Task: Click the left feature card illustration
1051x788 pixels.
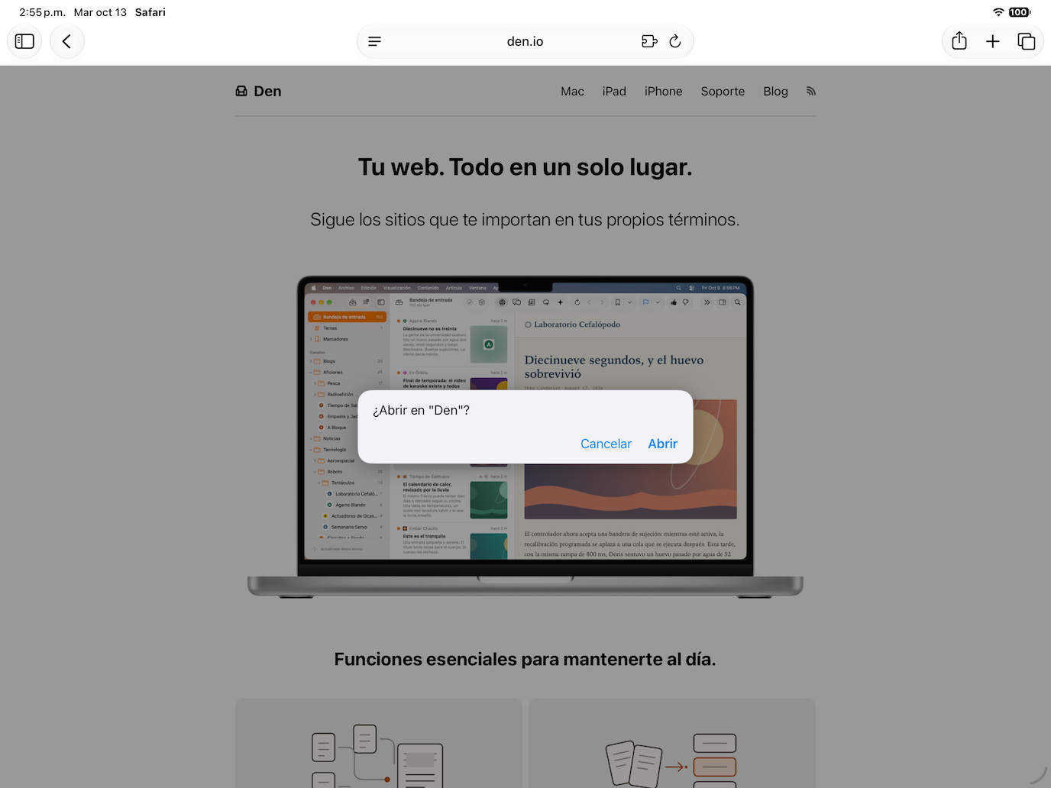Action: coord(378,756)
